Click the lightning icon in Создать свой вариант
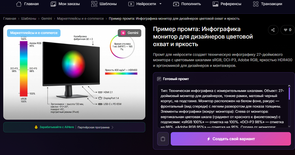This screenshot has height=155, width=295. point(209,139)
